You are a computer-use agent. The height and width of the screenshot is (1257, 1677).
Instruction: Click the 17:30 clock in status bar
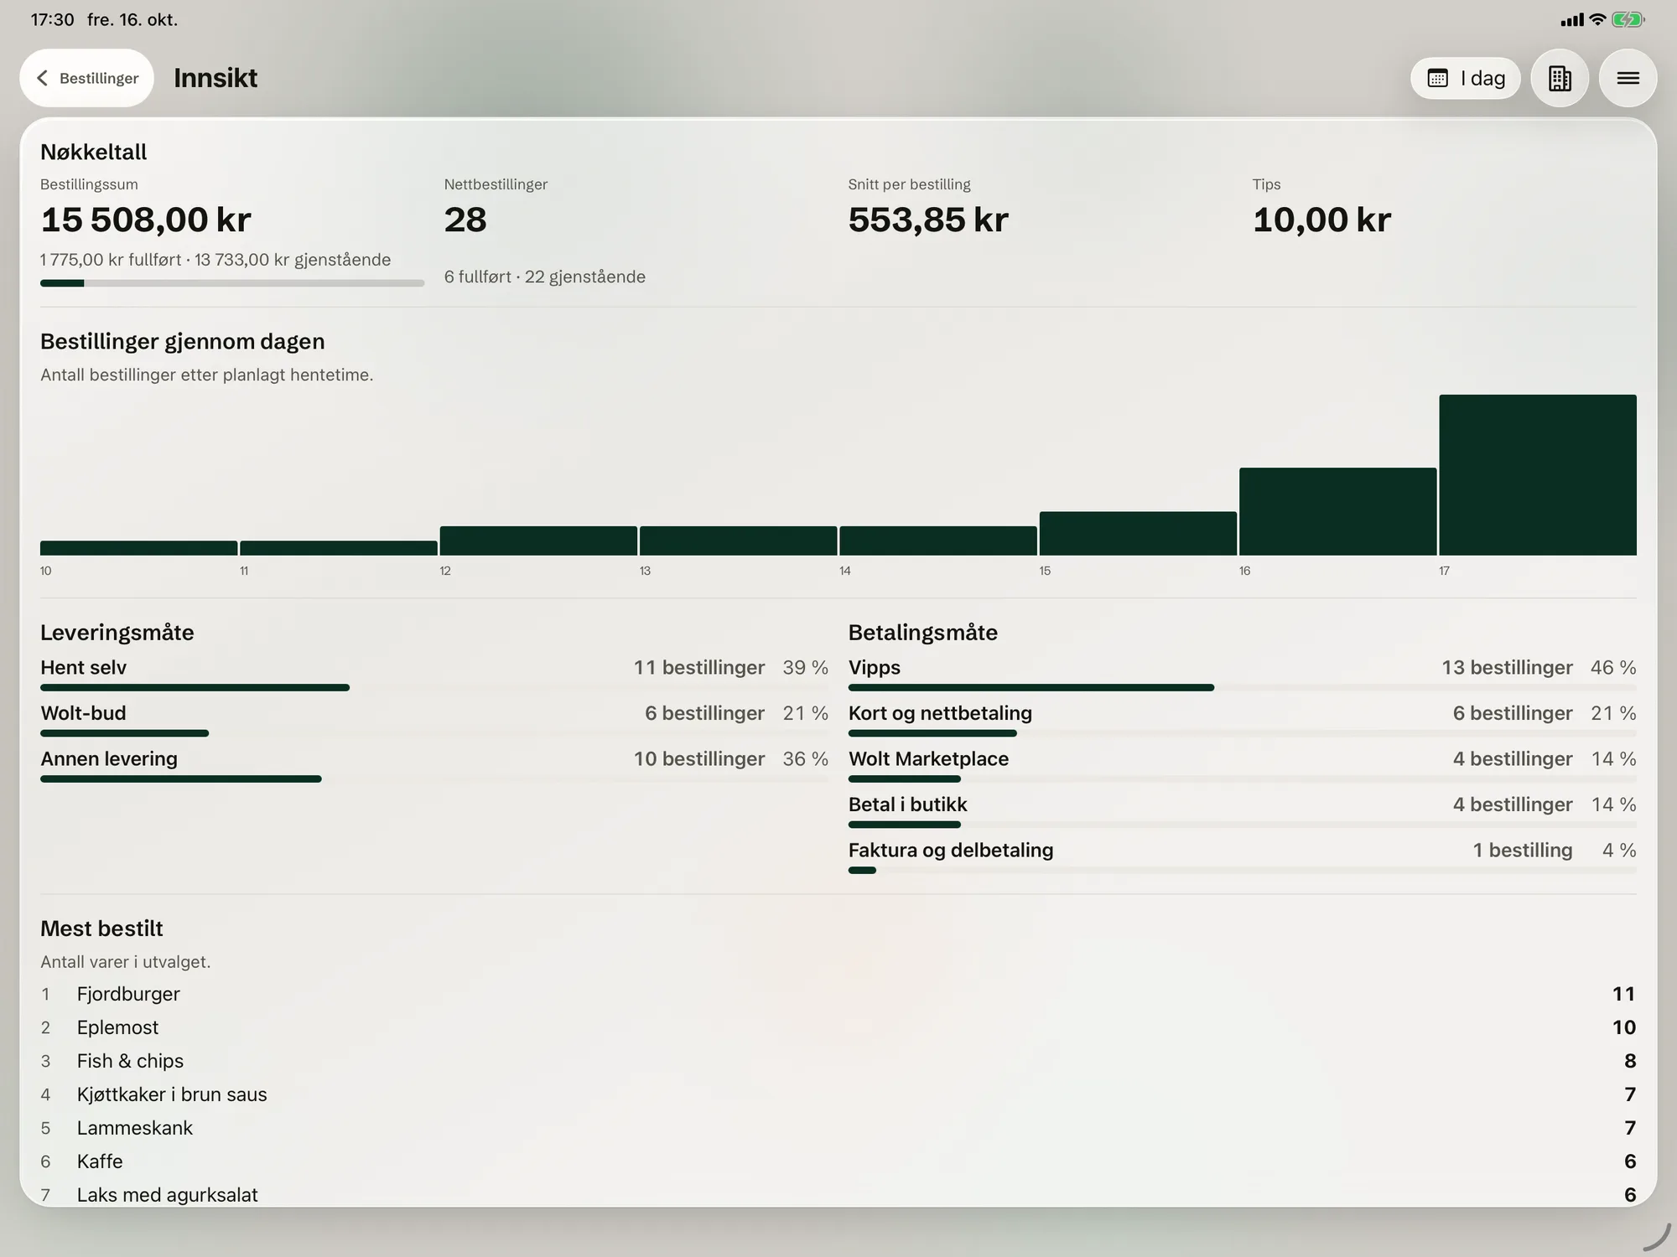52,19
